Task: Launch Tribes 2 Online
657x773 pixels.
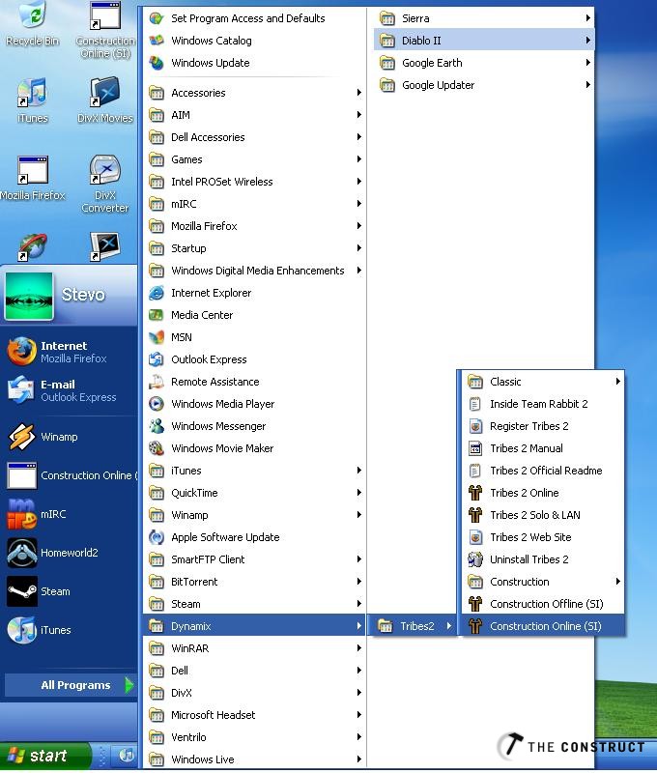Action: (x=543, y=493)
